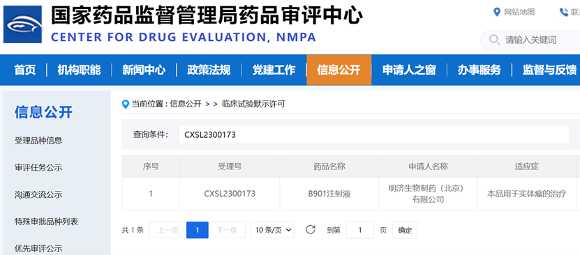Image resolution: width=580 pixels, height=255 pixels.
Task: Open 申请人之窗 navigation item
Action: (x=409, y=70)
